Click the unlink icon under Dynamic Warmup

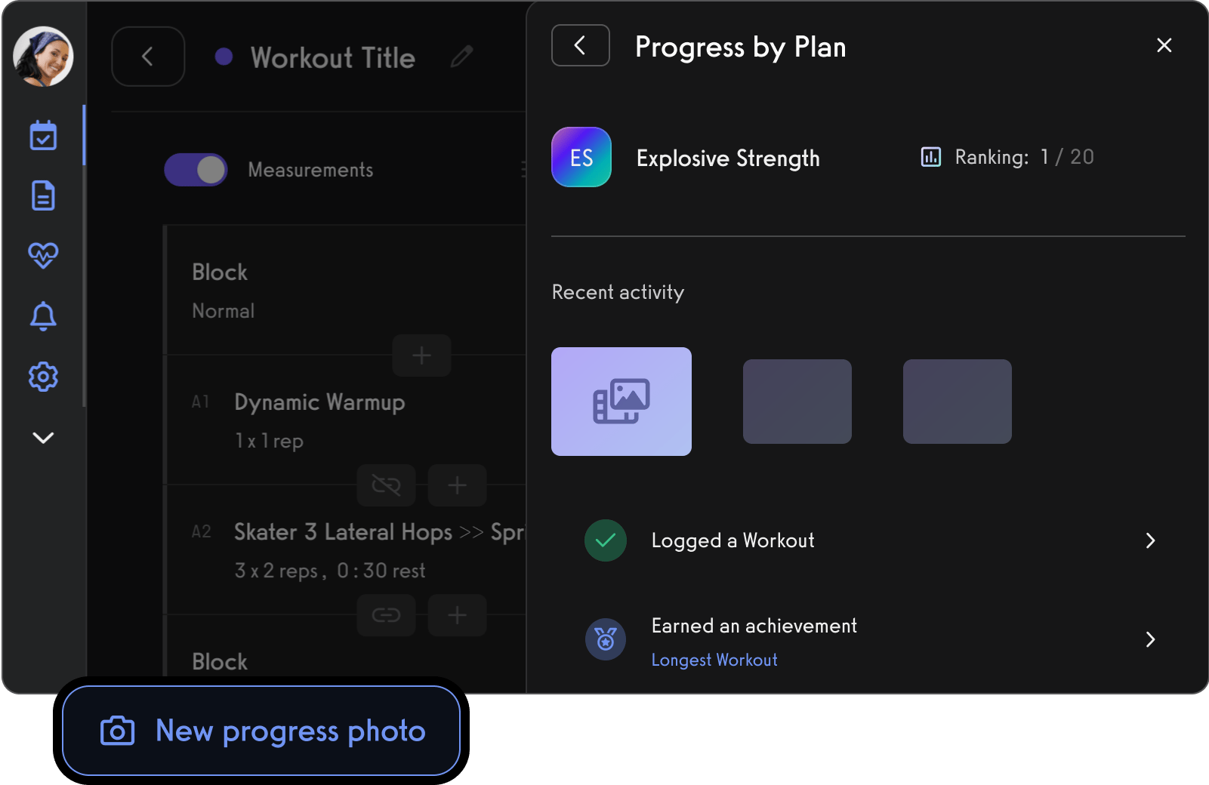click(x=386, y=485)
